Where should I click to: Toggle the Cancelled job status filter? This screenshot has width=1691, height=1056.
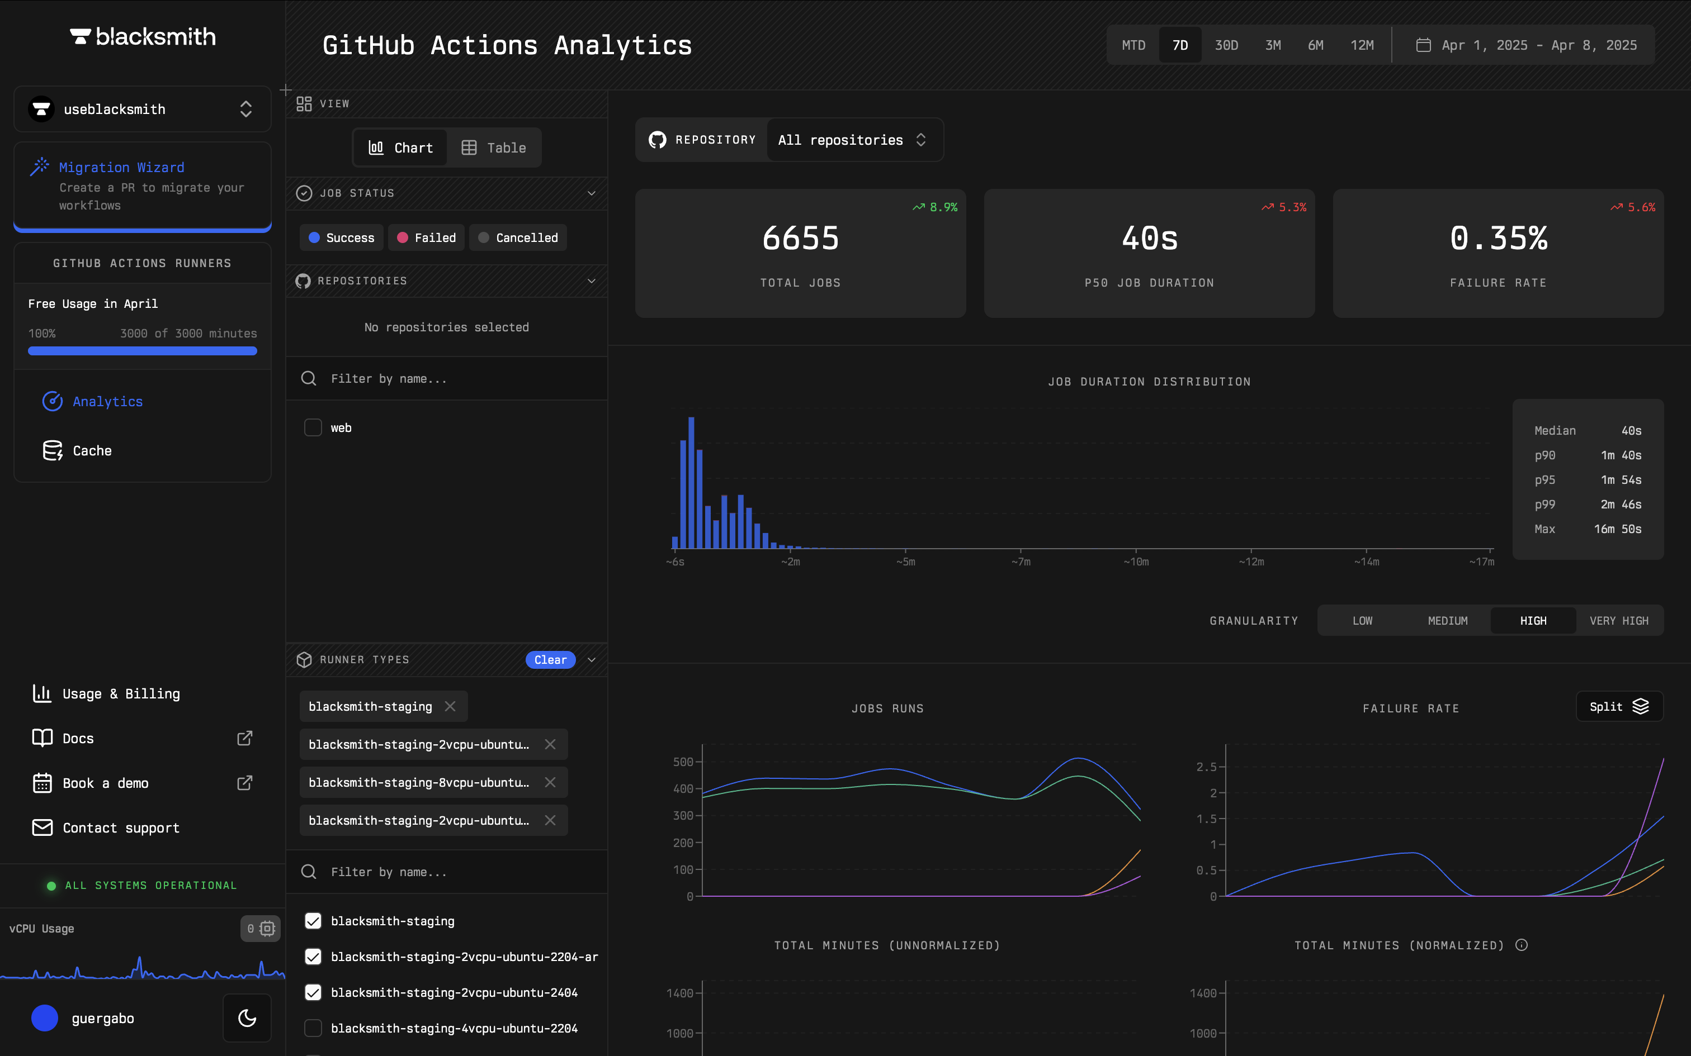518,237
